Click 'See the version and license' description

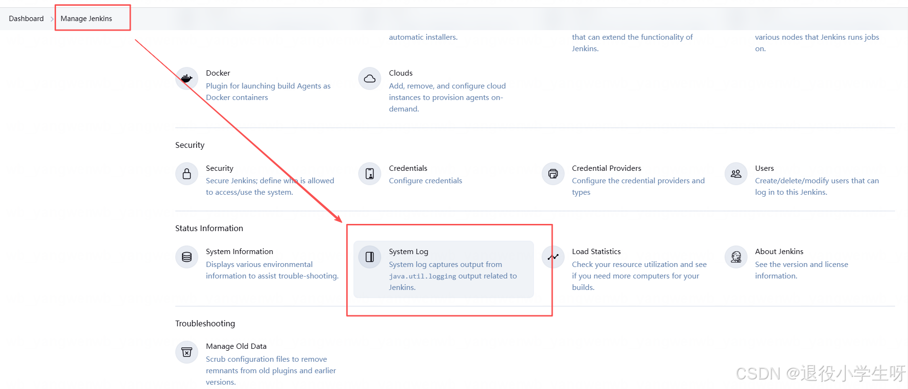pos(802,270)
